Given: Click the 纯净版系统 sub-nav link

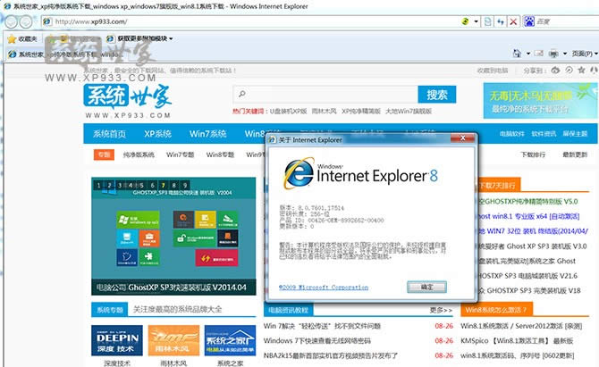Looking at the screenshot, I should [139, 154].
